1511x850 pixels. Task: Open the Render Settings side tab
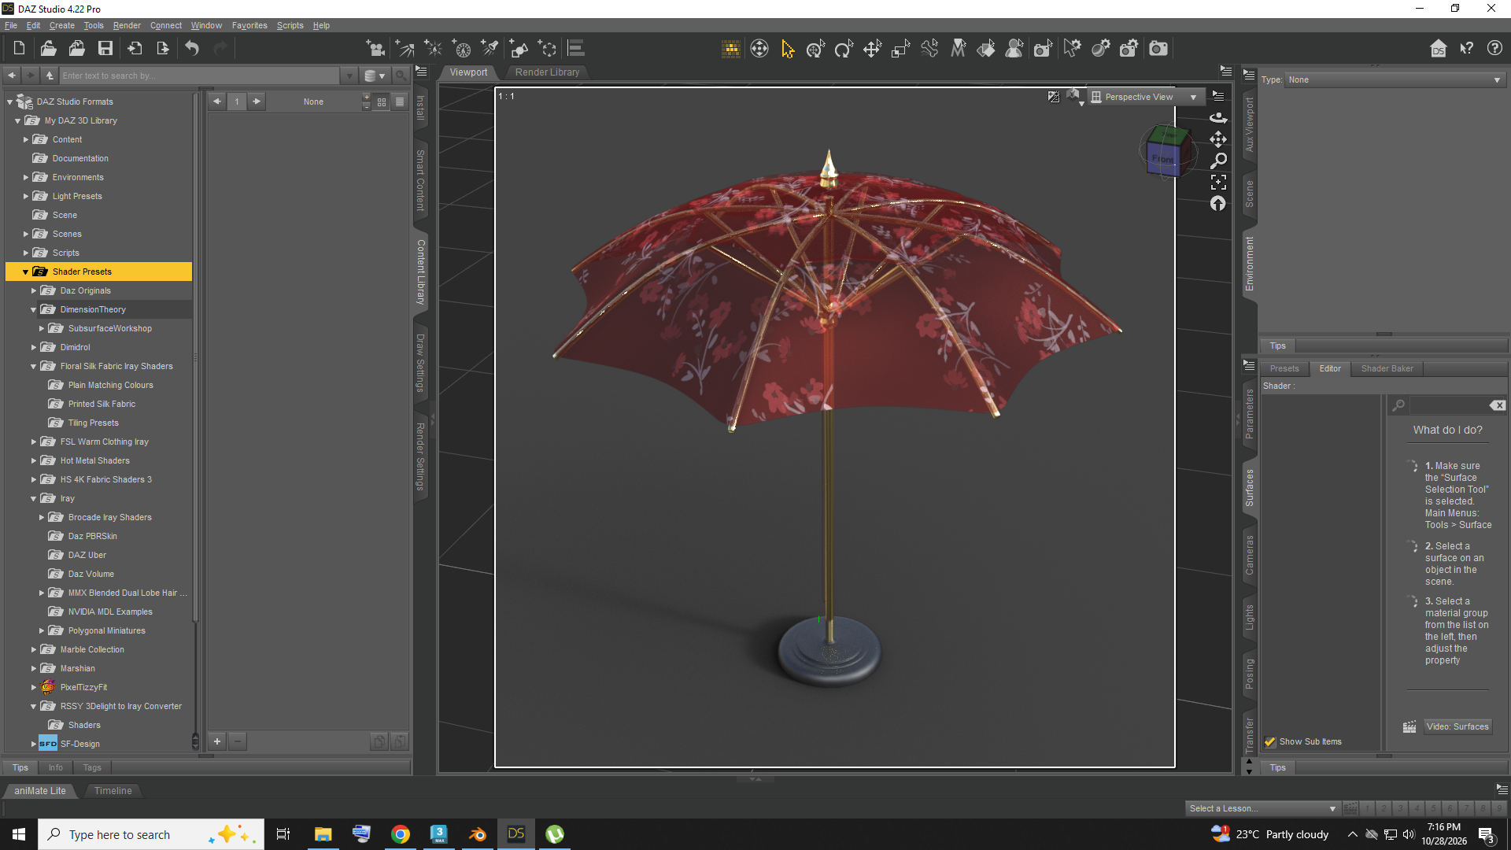coord(420,456)
